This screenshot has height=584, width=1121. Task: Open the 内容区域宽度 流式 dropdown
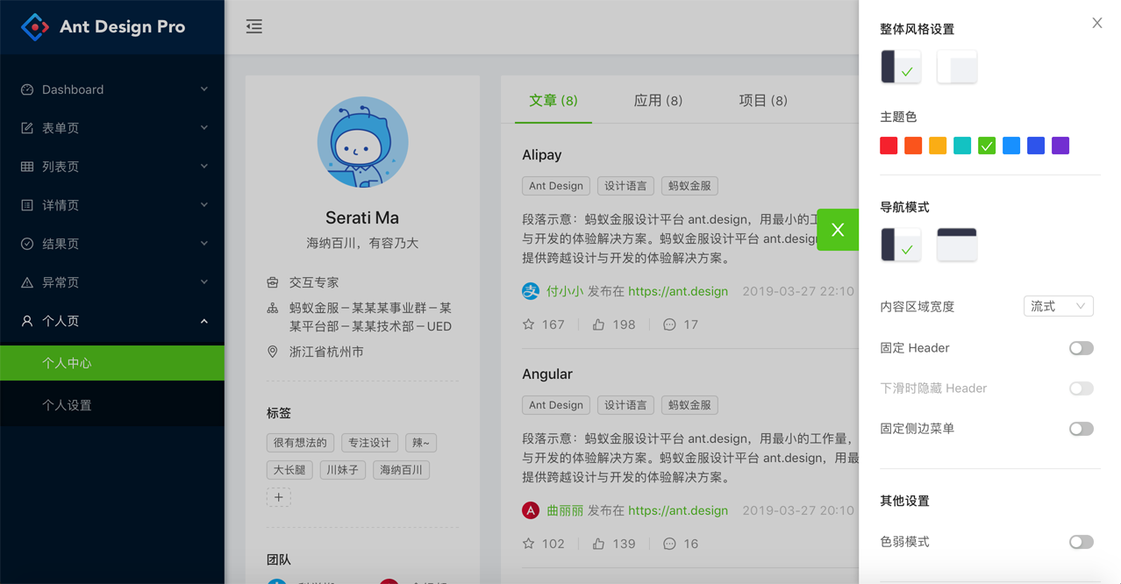click(x=1059, y=306)
